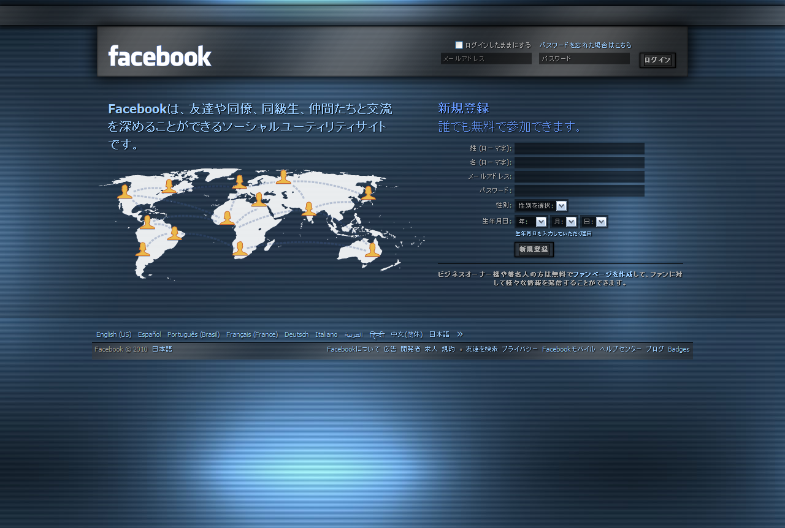Click the person icon on Australia
This screenshot has height=528, width=785.
pos(373,249)
